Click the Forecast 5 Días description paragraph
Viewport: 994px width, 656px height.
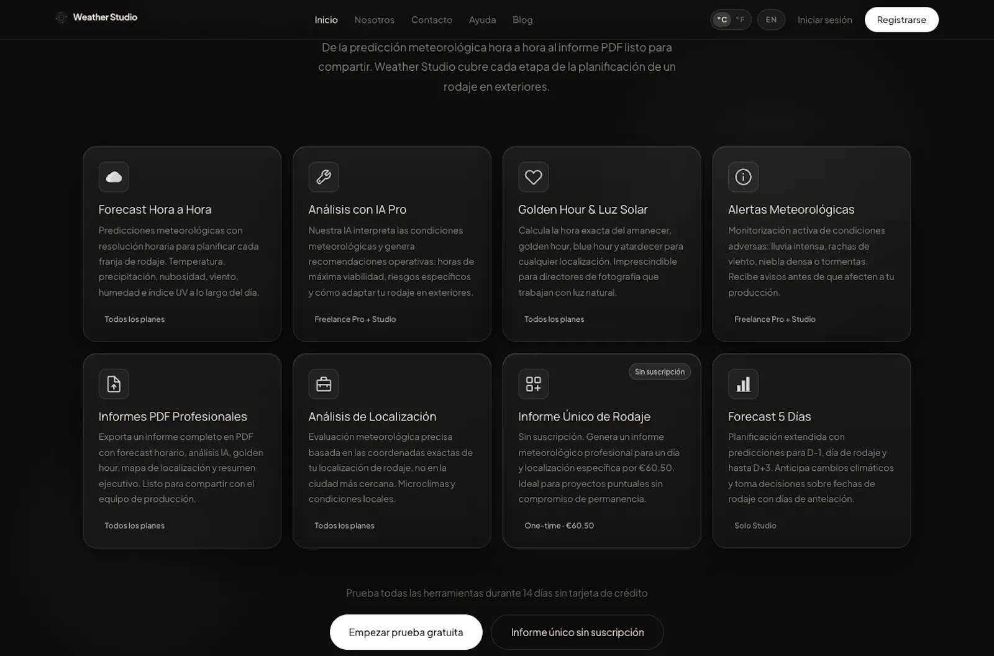click(x=811, y=468)
